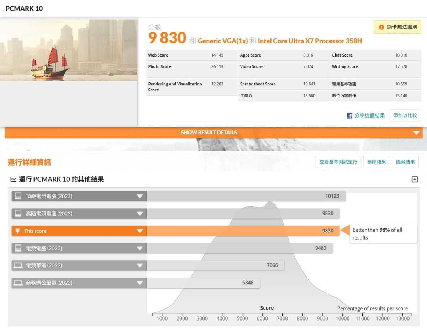The width and height of the screenshot is (427, 328).
Task: Click the 刪除結果 button
Action: pos(376,162)
